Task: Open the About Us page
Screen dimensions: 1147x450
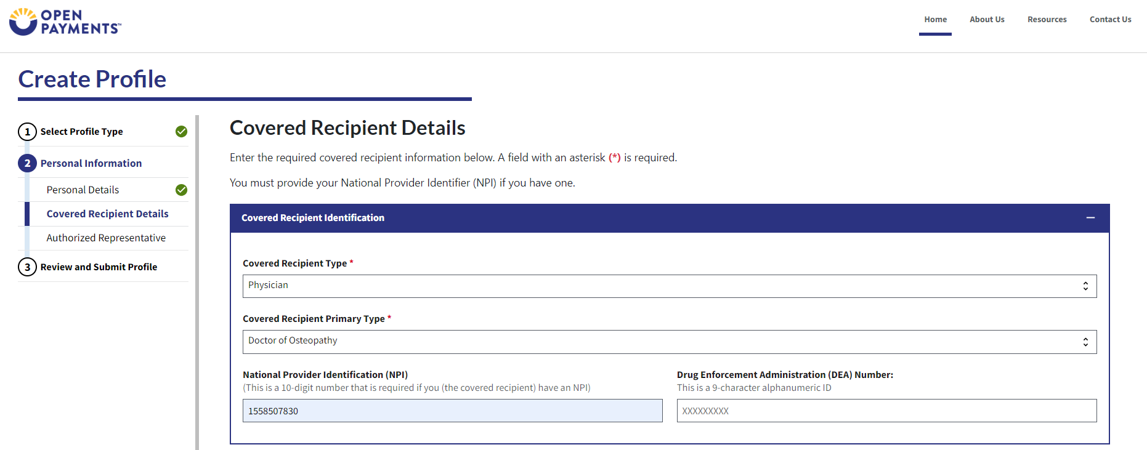Action: pyautogui.click(x=987, y=20)
